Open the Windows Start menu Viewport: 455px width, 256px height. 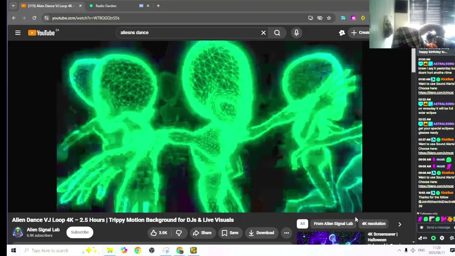13,250
